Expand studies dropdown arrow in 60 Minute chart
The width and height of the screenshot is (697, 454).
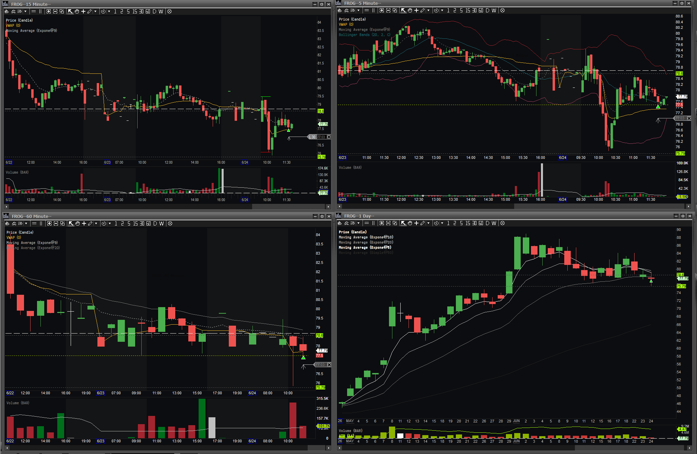click(26, 223)
